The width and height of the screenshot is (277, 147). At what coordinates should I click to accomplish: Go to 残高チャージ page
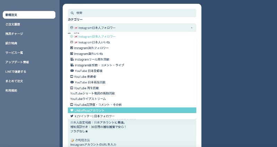pos(14,34)
